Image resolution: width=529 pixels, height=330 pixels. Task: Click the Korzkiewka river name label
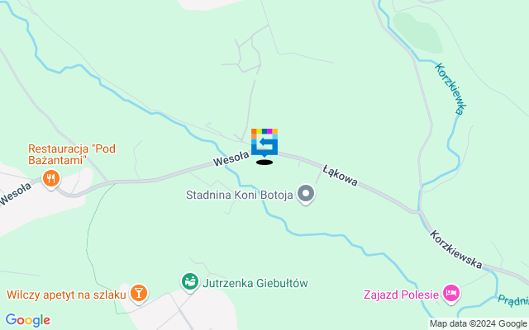tap(450, 89)
